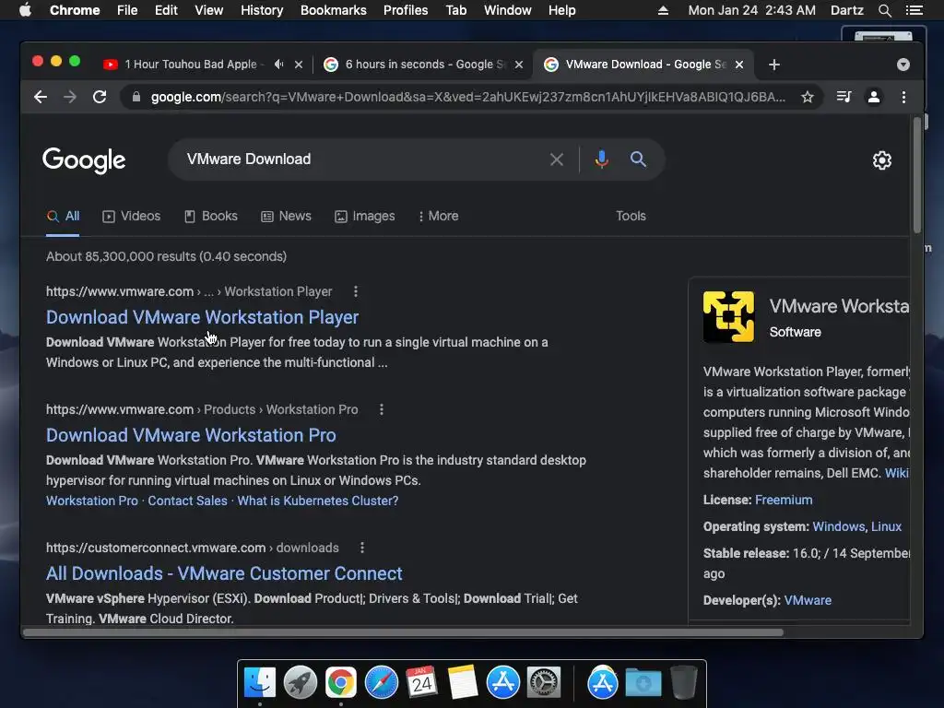The image size is (944, 708).
Task: Click Freemium license link
Action: tap(784, 501)
